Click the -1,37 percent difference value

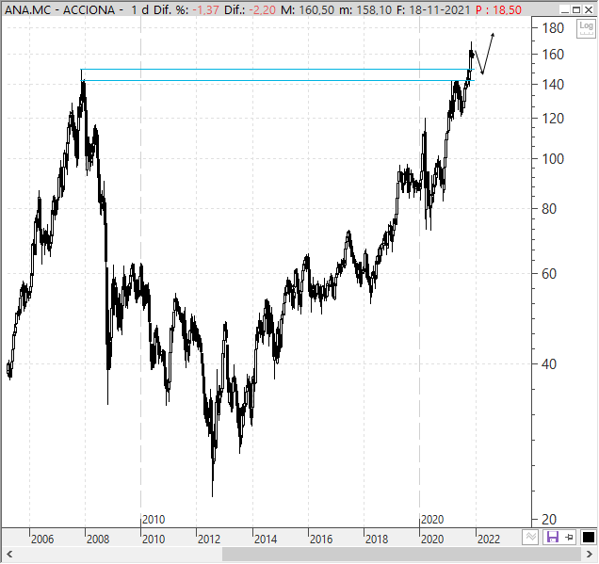click(205, 10)
